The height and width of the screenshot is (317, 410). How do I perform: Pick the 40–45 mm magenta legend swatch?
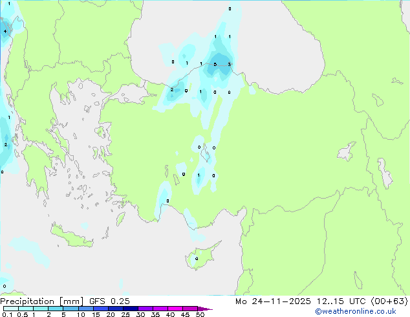coord(175,309)
